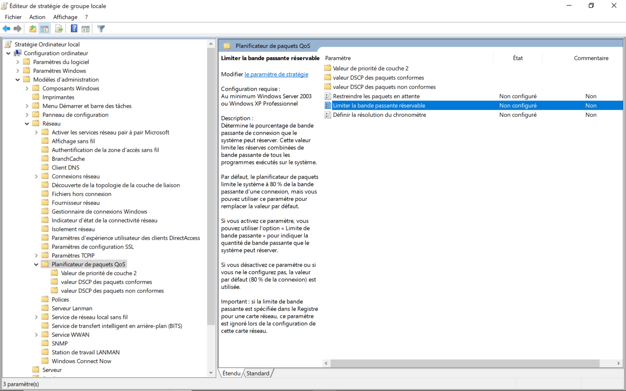Expand Menu Démarrer et barre des tâches
The height and width of the screenshot is (391, 626).
point(27,106)
